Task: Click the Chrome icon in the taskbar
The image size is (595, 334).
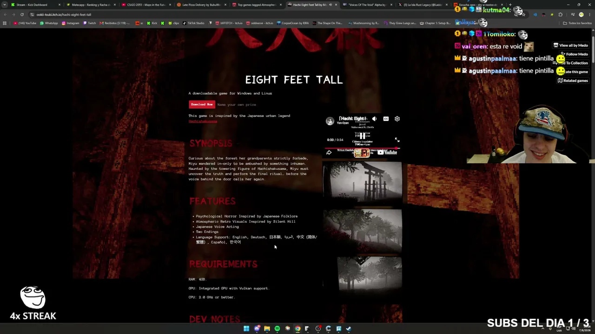Action: point(297,328)
